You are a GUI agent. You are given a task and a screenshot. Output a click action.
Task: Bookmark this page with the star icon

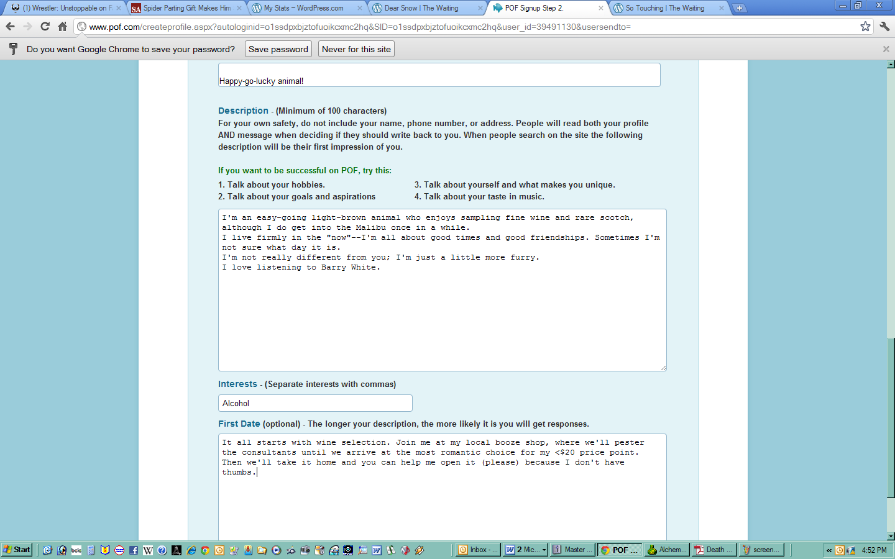[865, 26]
